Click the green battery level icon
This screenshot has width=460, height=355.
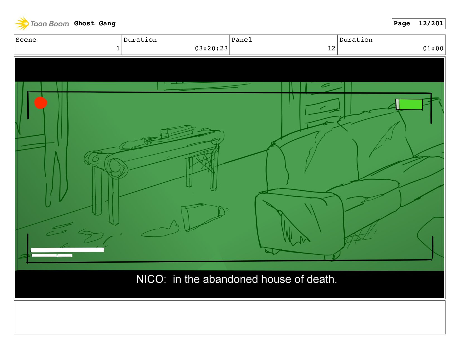click(409, 104)
